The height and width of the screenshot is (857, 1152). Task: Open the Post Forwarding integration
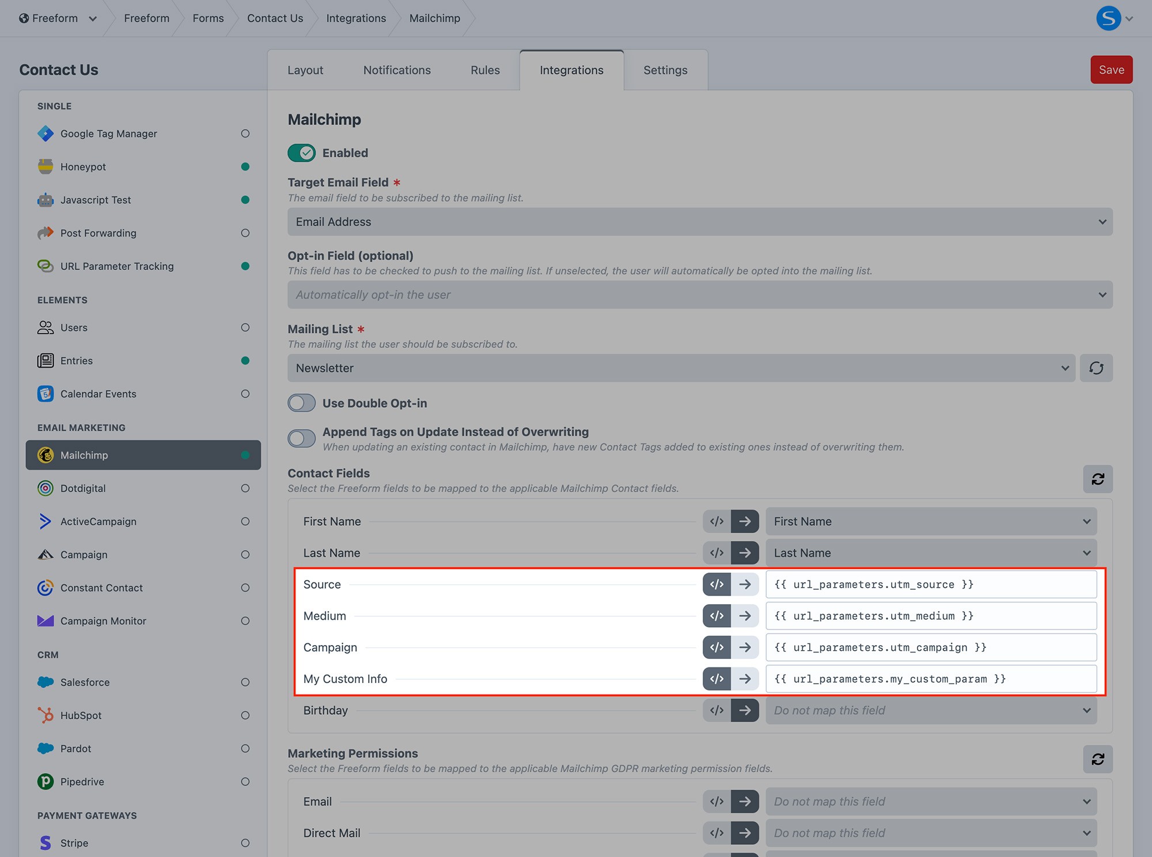[x=143, y=233]
